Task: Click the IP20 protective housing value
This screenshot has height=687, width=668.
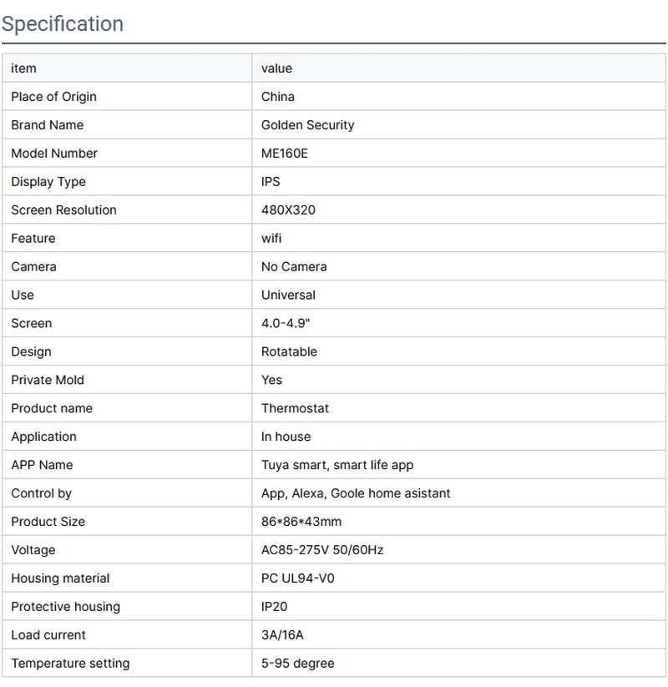Action: pos(275,607)
